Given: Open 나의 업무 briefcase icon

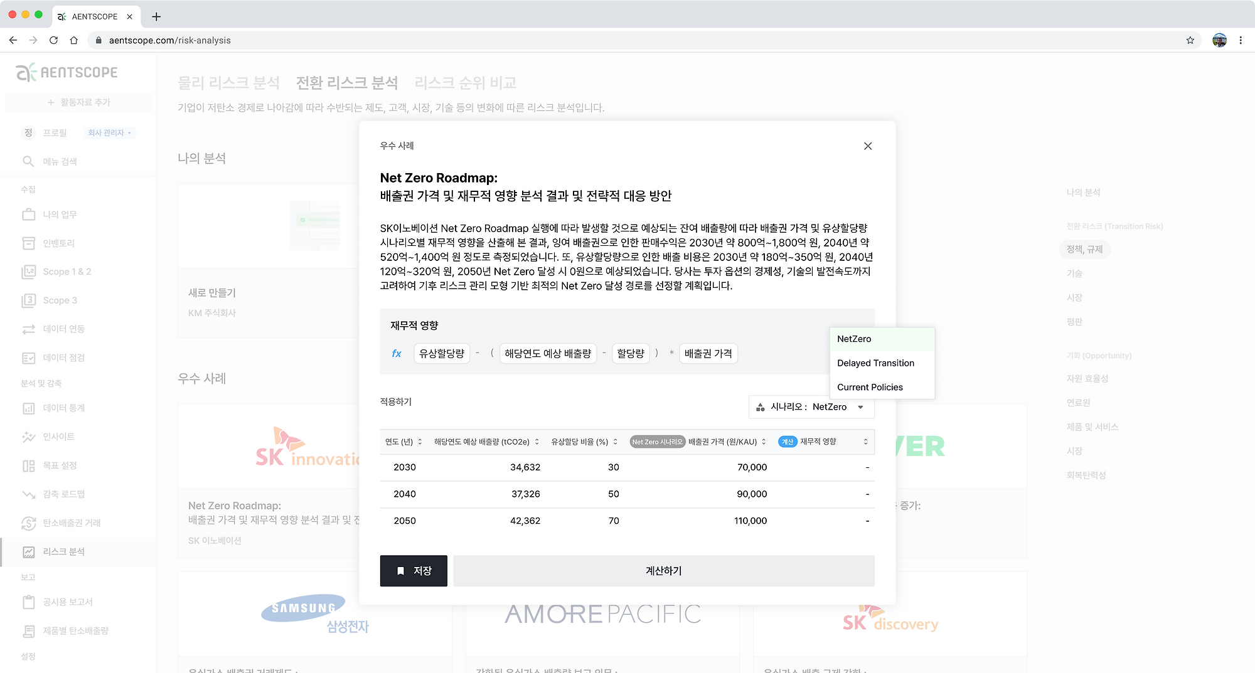Looking at the screenshot, I should click(x=29, y=215).
